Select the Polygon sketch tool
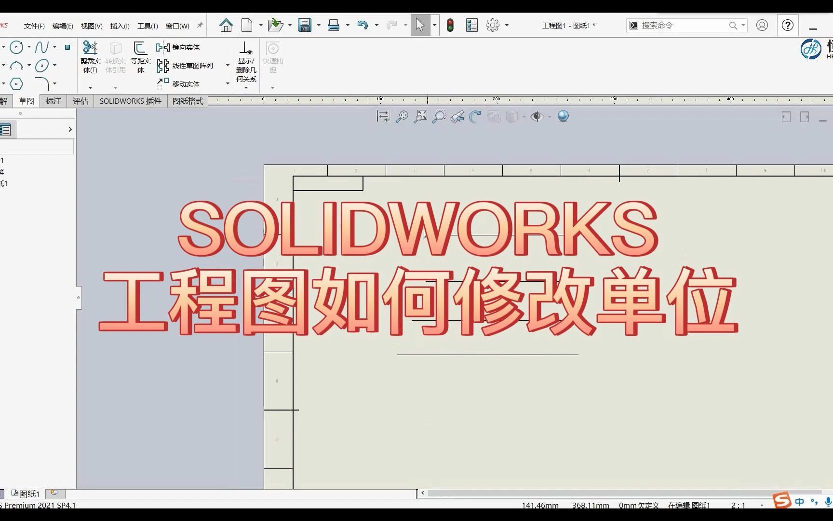This screenshot has height=521, width=833. (x=16, y=84)
